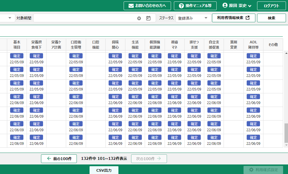The image size is (288, 174).
Task: Open the ステータス dropdown showing 登録済み
Action: tap(193, 18)
